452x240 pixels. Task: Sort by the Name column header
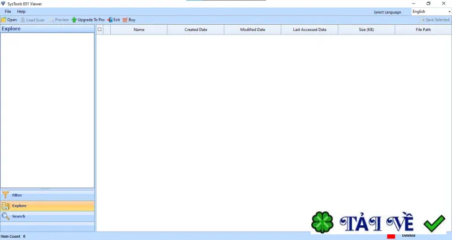tap(139, 30)
